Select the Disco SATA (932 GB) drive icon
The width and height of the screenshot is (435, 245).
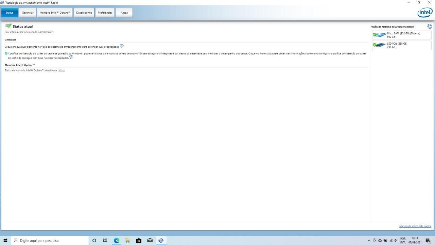coord(379,35)
